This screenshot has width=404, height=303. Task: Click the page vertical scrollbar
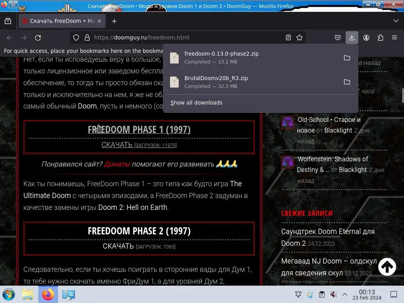403,95
